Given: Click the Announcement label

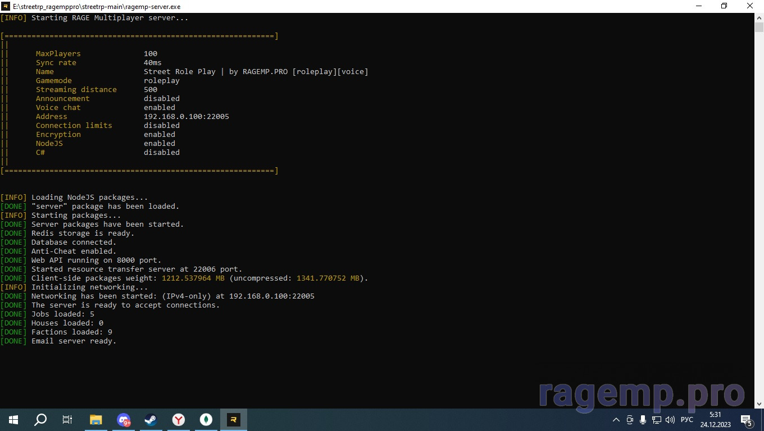Looking at the screenshot, I should pos(63,99).
